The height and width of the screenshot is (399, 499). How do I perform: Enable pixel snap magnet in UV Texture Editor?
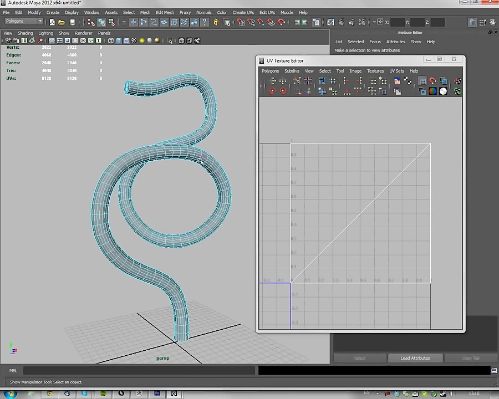(432, 81)
